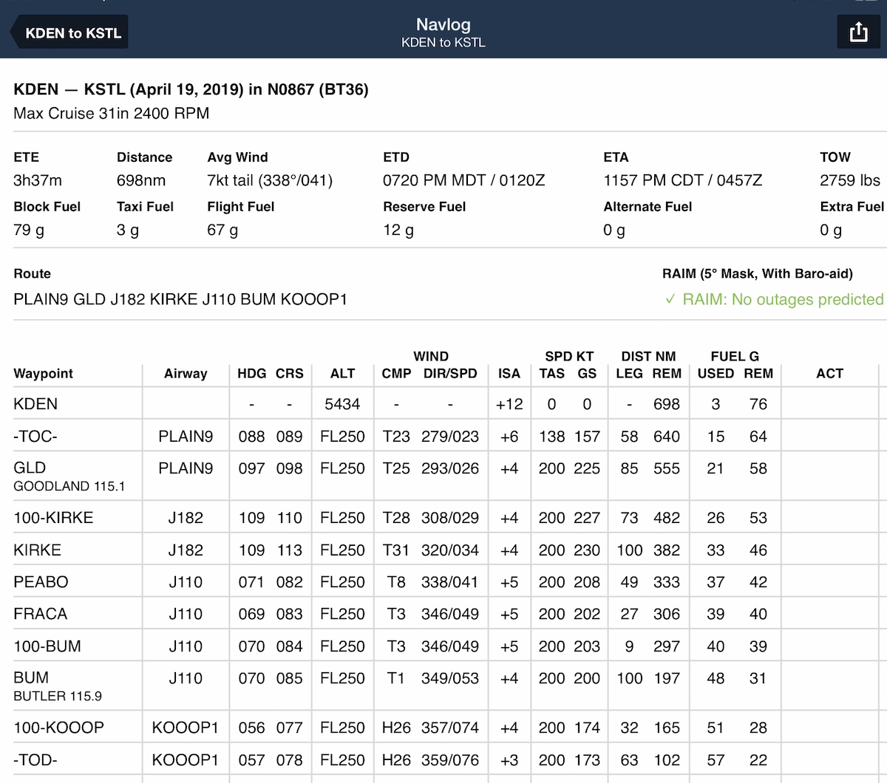Viewport: 887px width, 783px height.
Task: Click the Airway column header
Action: pos(186,374)
